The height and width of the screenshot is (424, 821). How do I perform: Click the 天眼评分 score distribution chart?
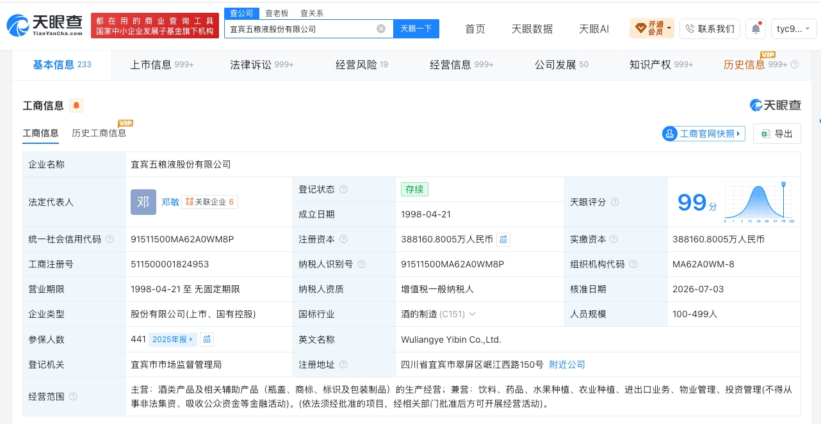pos(760,202)
